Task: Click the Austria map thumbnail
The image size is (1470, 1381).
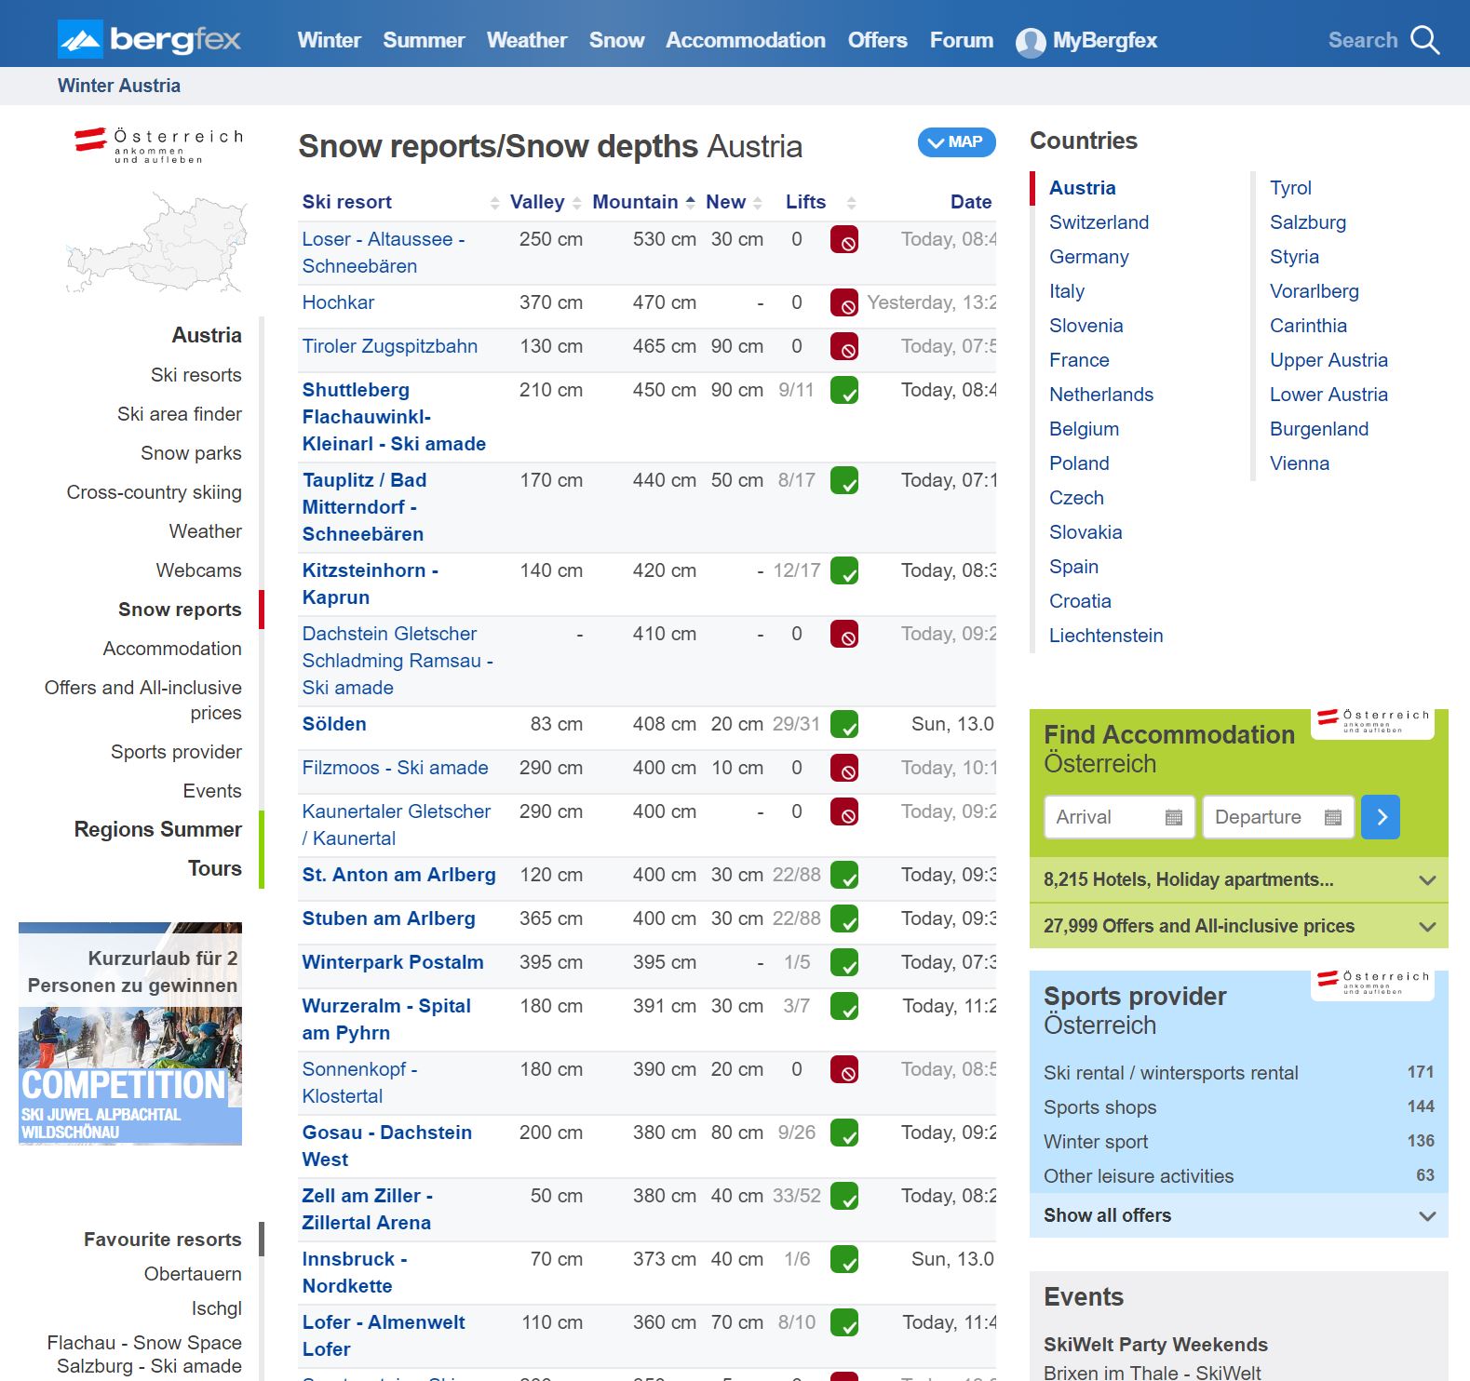Action: tap(156, 242)
